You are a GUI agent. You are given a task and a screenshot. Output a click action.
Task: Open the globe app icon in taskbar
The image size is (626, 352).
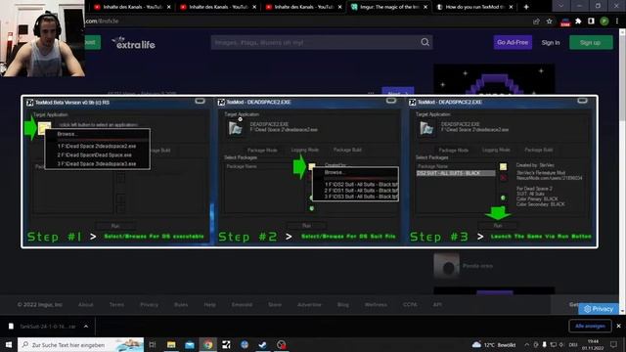[245, 345]
